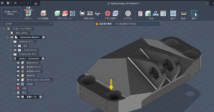Click the Redo arrow
Image resolution: width=214 pixels, height=112 pixels.
click(x=28, y=3)
